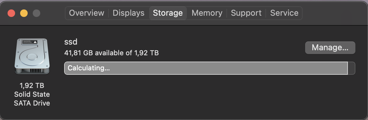Go to the Memory tab

(207, 13)
